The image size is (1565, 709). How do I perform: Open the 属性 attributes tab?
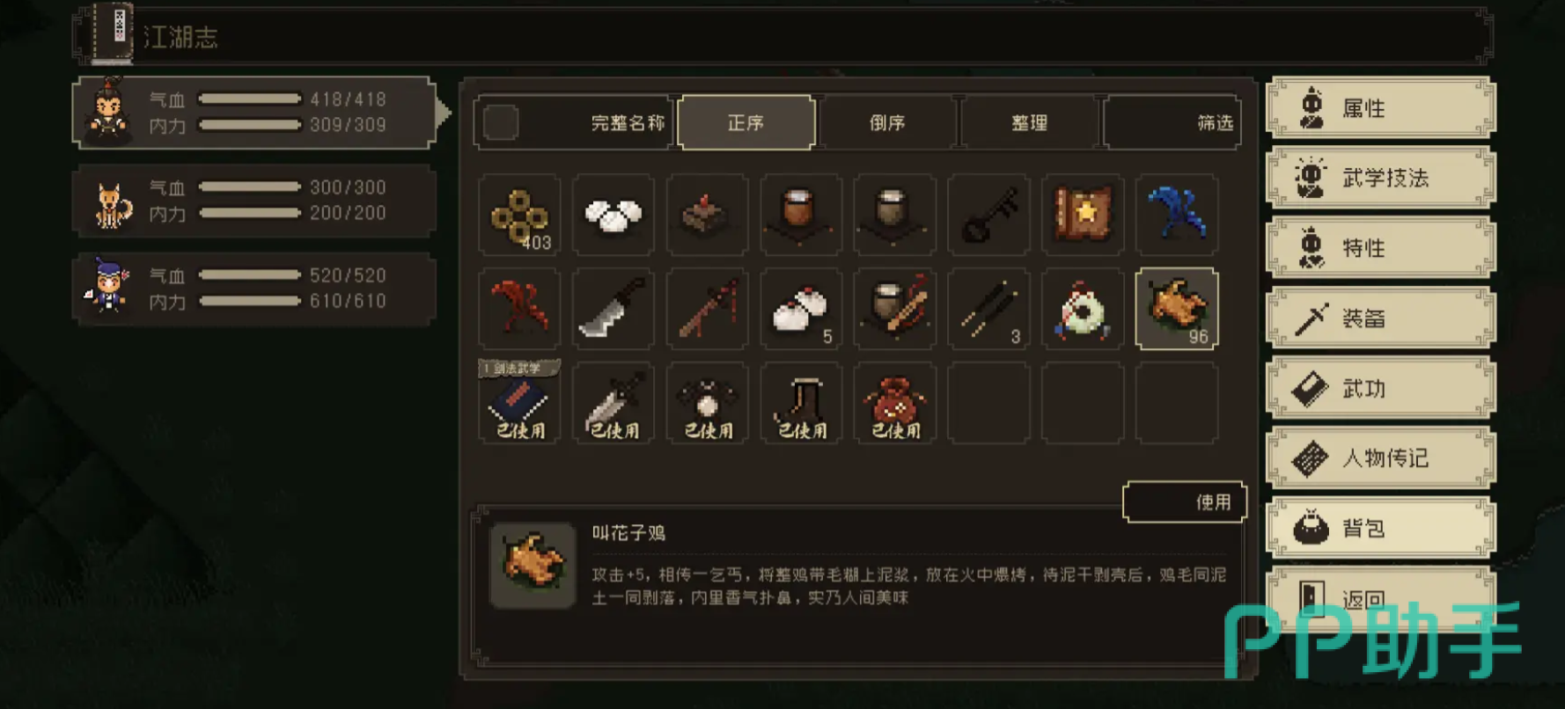tap(1380, 108)
